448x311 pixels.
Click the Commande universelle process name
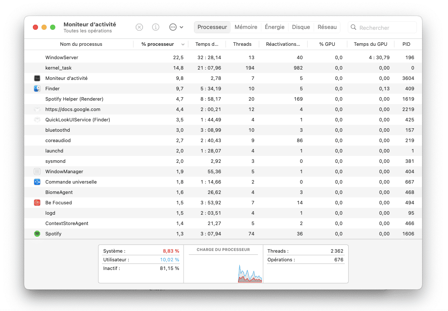point(71,182)
